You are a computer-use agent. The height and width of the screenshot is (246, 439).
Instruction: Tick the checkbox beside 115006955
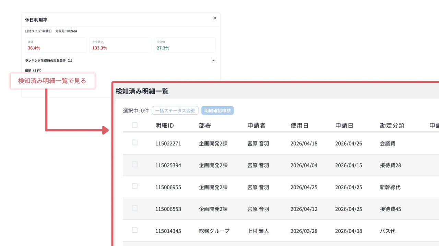click(135, 187)
